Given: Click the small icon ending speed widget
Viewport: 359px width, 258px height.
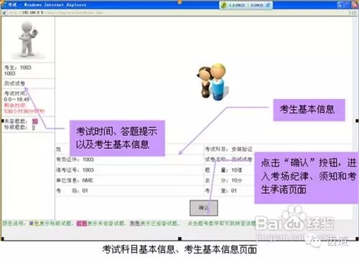Looking at the screenshot, I should 268,4.
